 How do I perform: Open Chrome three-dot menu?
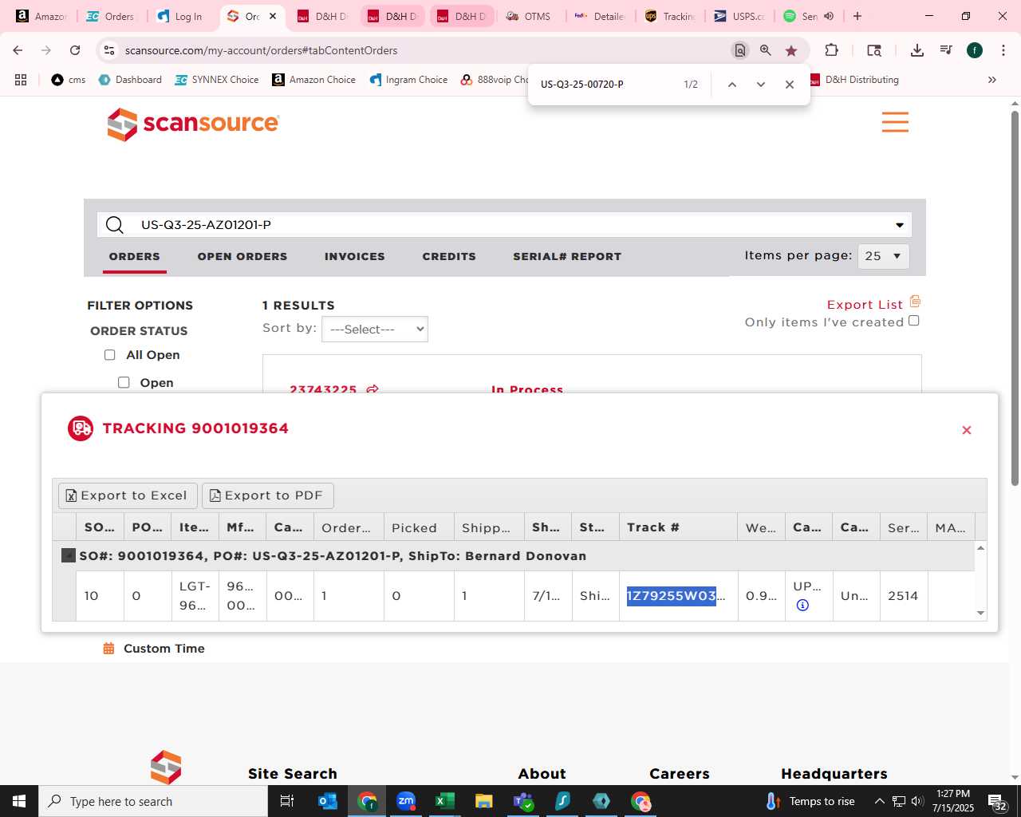(1003, 50)
